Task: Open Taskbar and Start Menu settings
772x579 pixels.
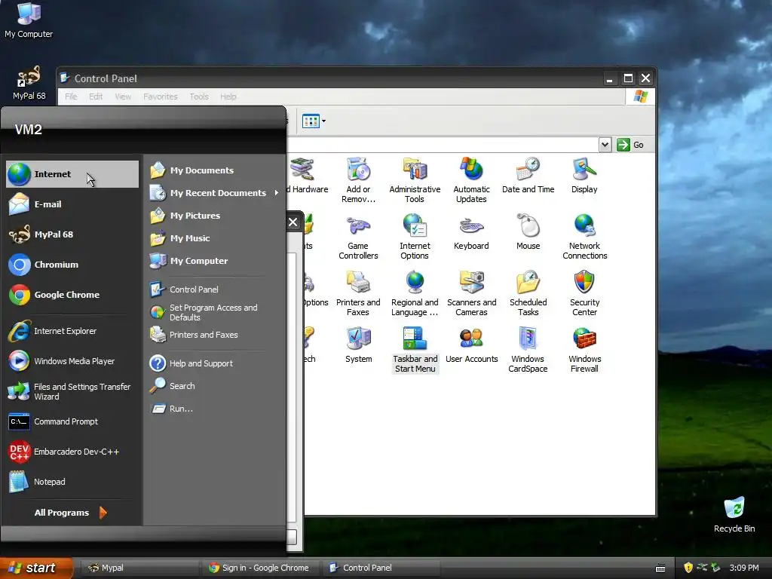Action: (415, 350)
